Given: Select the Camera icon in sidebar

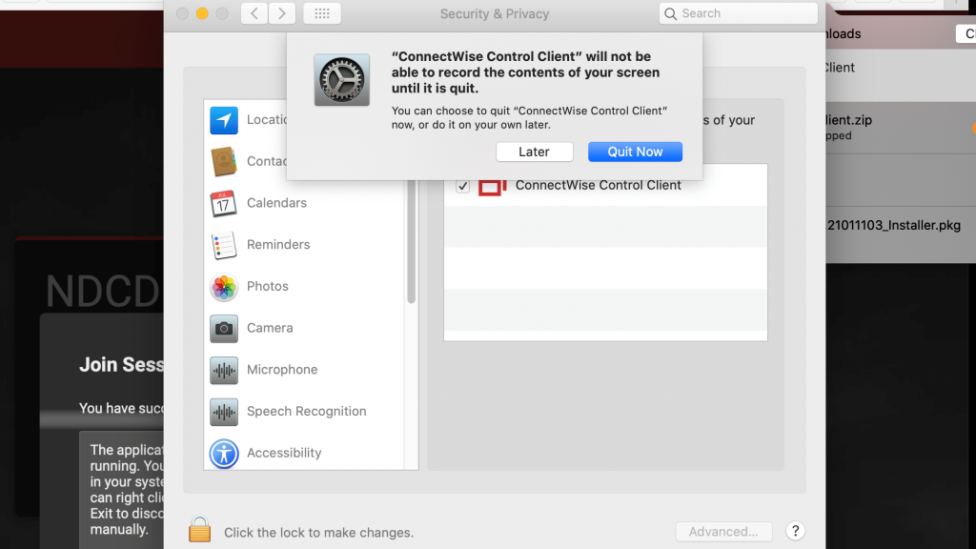Looking at the screenshot, I should pyautogui.click(x=224, y=328).
